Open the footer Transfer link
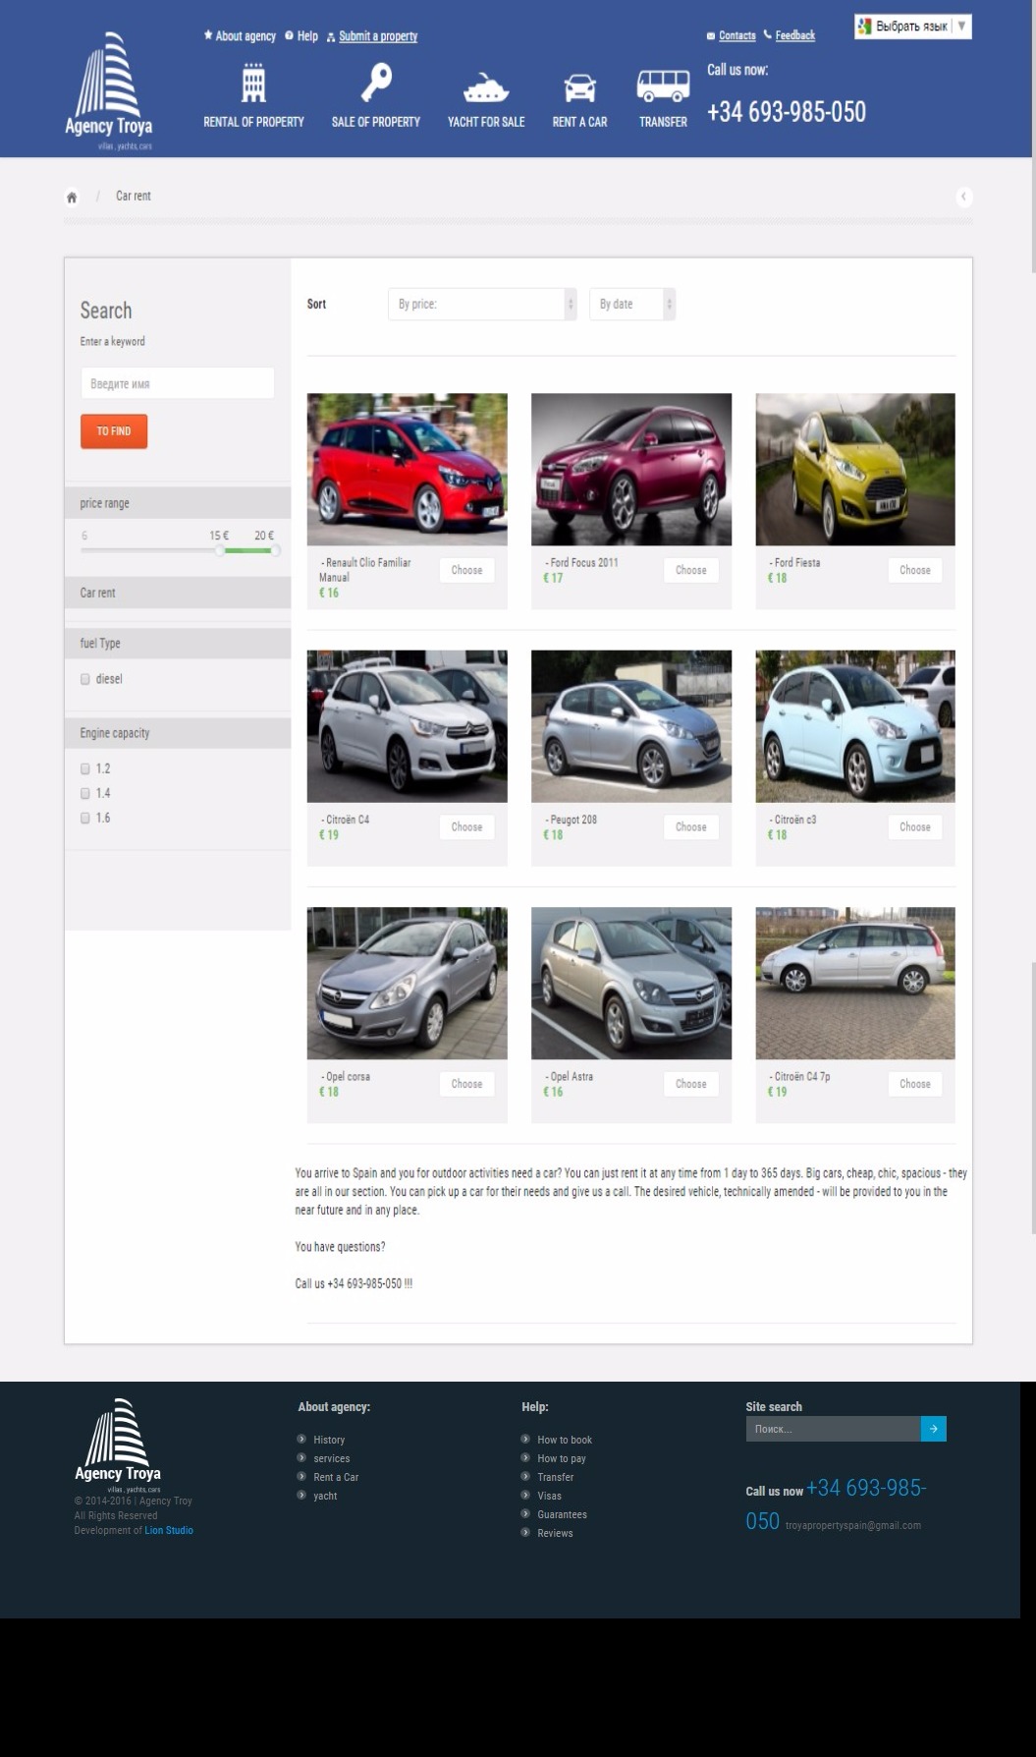The width and height of the screenshot is (1036, 1757). click(x=556, y=1477)
